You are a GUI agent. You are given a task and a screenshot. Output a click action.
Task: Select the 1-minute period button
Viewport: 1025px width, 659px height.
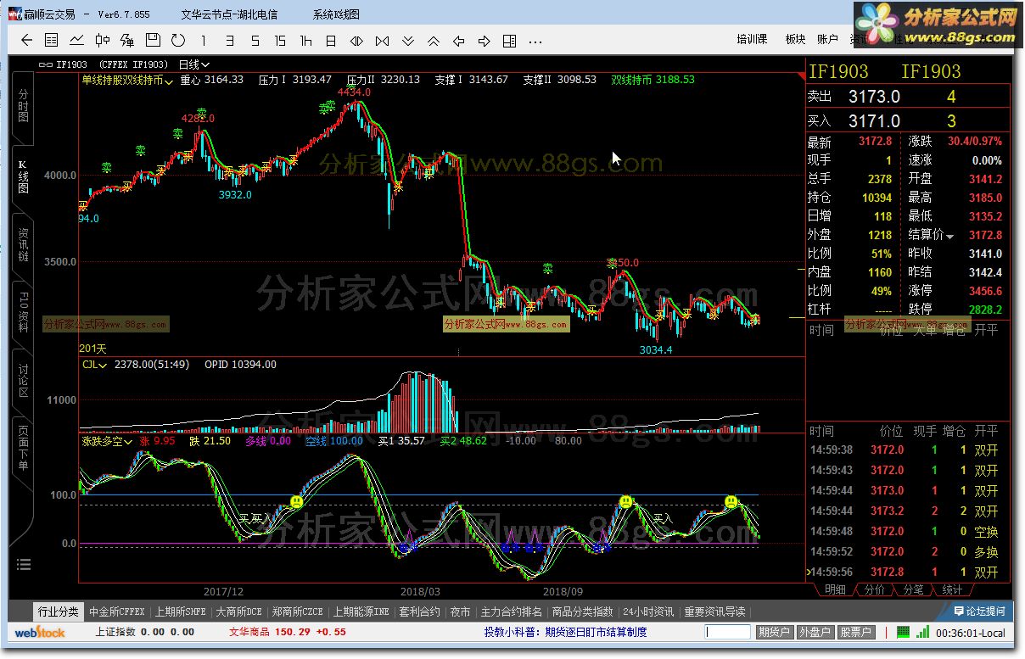point(204,40)
